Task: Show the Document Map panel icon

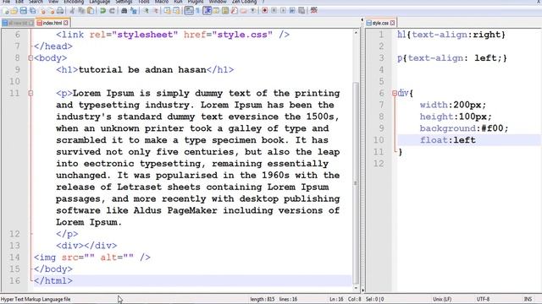Action: pyautogui.click(x=225, y=11)
